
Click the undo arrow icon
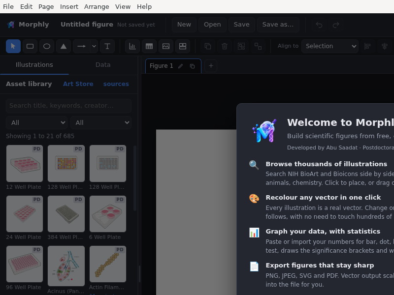[x=319, y=25]
